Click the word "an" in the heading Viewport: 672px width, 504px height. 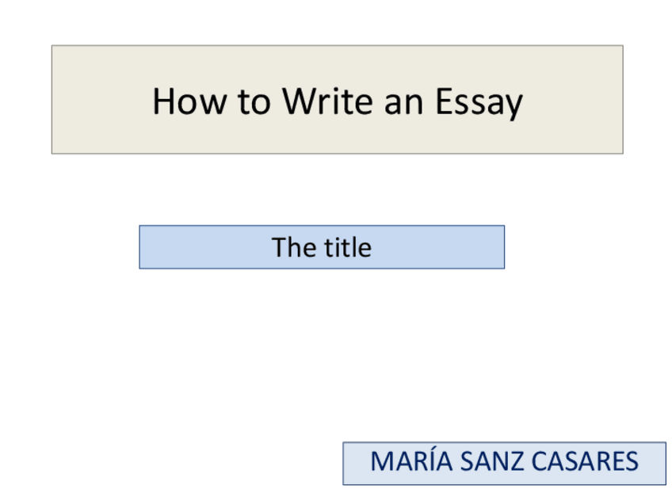click(x=403, y=102)
